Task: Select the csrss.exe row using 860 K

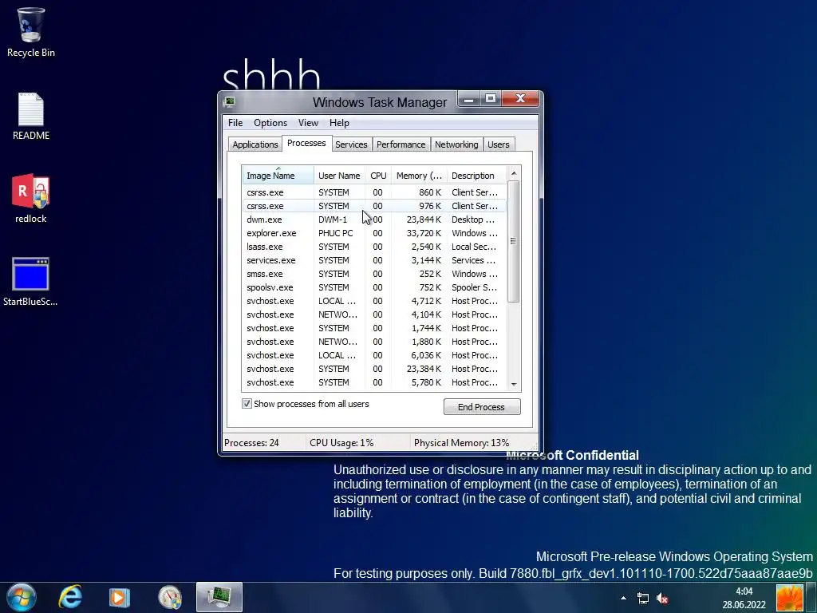Action: click(374, 192)
